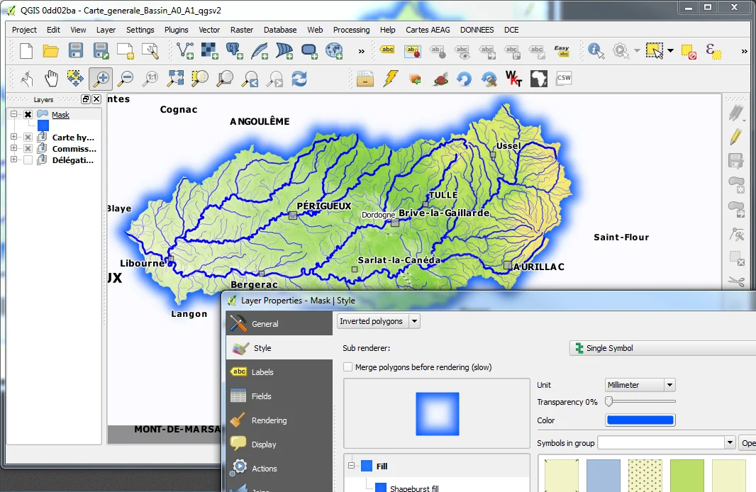Open the CSW catalog plugin icon
The width and height of the screenshot is (756, 492).
(564, 79)
